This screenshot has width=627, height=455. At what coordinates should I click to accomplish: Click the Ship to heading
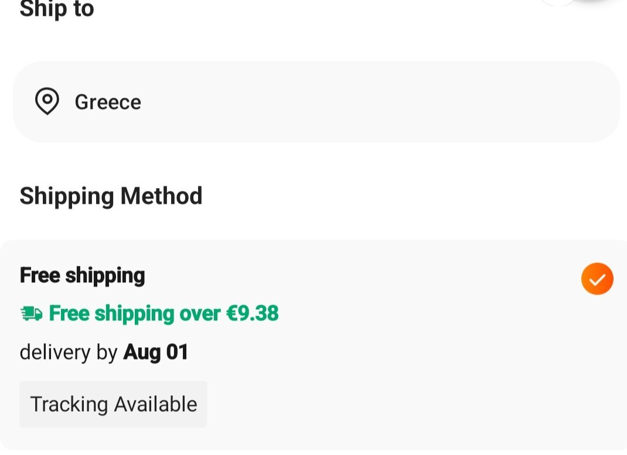(x=57, y=9)
